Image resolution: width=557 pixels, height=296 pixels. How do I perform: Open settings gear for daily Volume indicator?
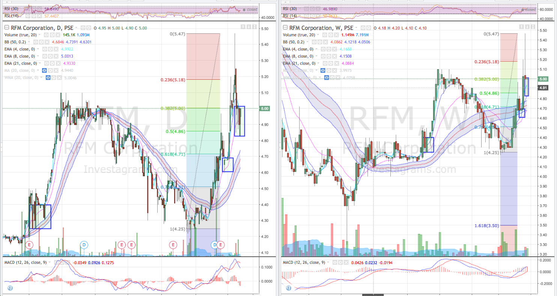52,35
